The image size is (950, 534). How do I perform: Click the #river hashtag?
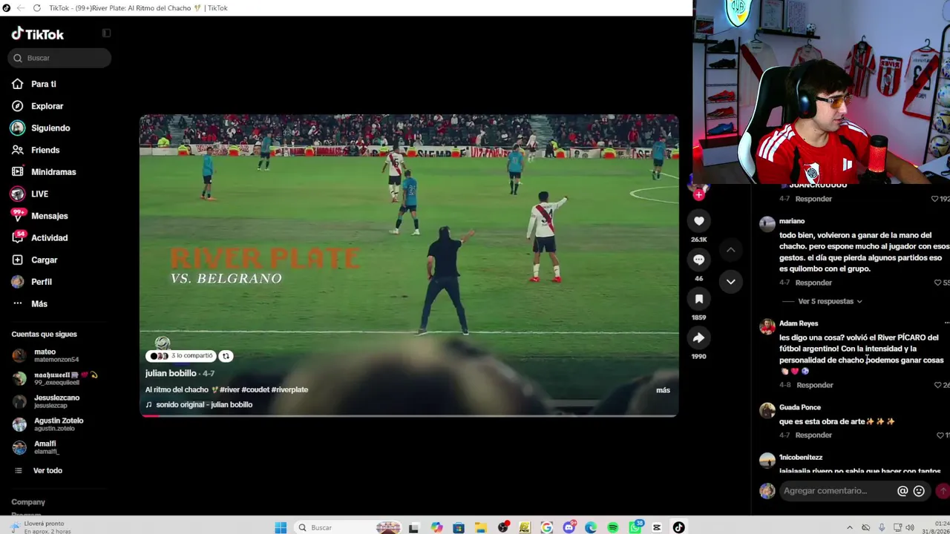[229, 390]
